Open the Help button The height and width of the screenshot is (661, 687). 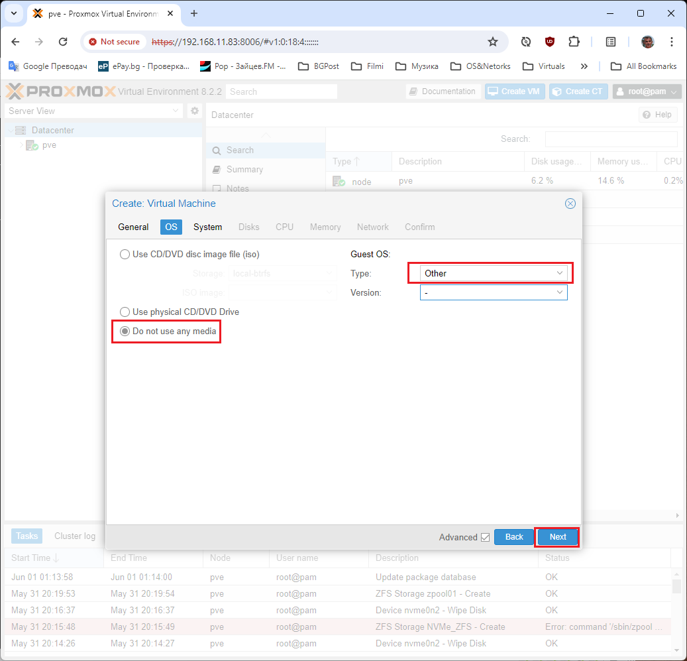(x=658, y=115)
